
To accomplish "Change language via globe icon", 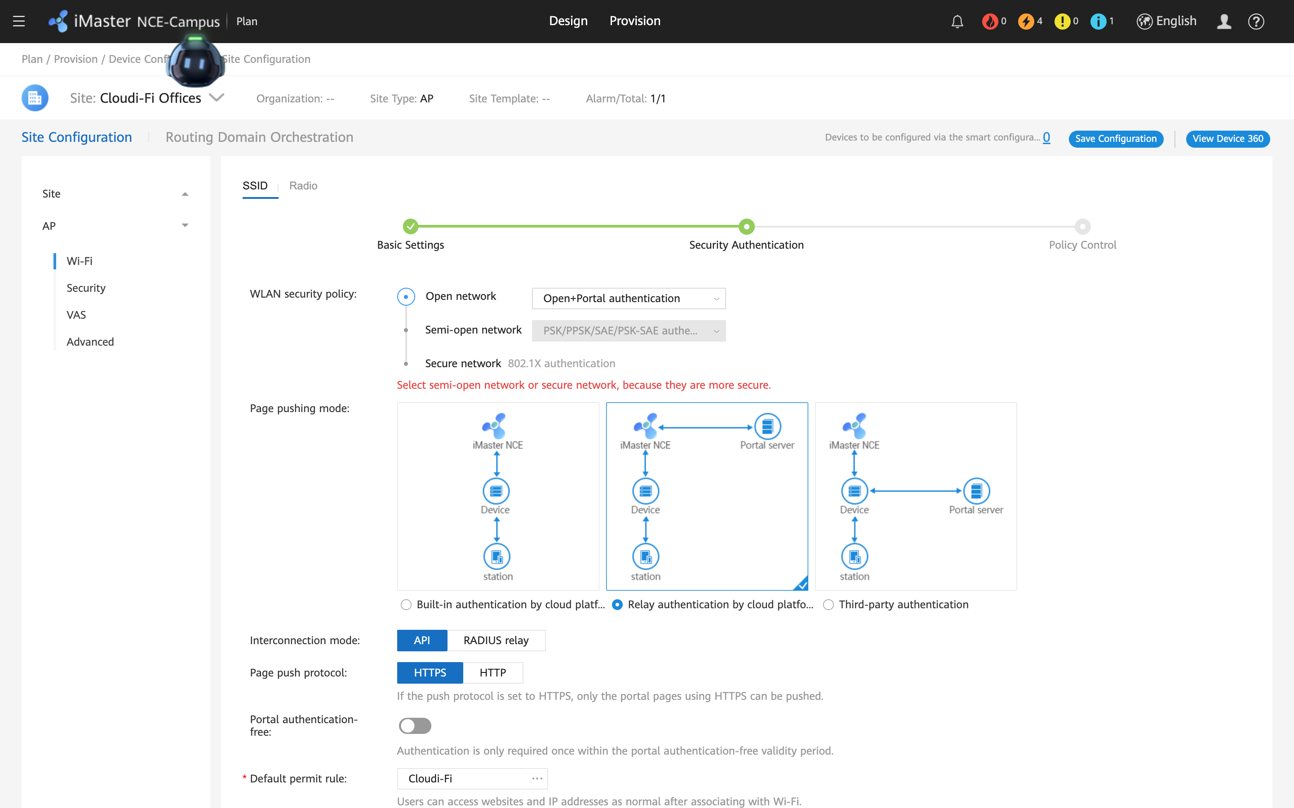I will point(1144,22).
